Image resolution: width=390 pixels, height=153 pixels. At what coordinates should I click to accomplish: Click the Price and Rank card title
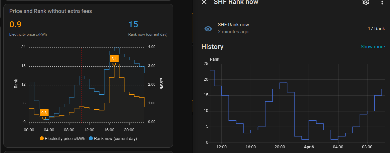[x=50, y=11]
